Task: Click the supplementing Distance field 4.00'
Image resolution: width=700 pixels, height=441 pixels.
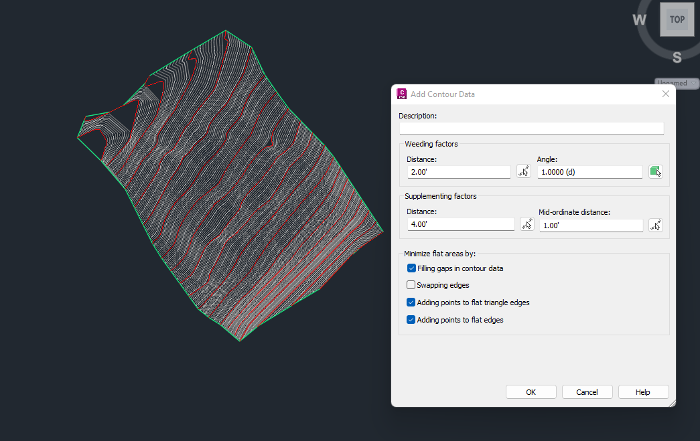Action: click(x=461, y=224)
